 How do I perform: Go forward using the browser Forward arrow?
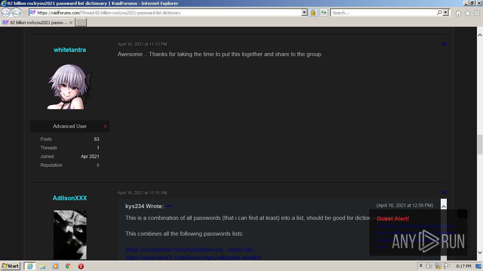coord(16,12)
